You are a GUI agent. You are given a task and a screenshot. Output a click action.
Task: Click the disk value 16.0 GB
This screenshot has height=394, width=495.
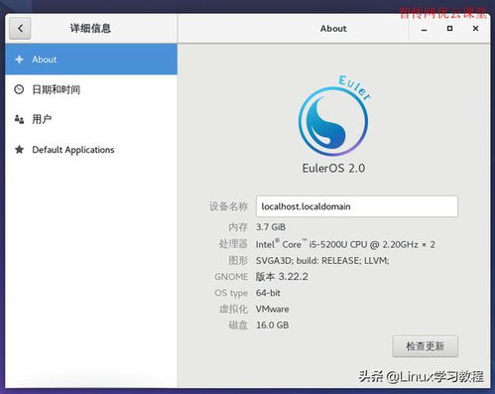273,325
